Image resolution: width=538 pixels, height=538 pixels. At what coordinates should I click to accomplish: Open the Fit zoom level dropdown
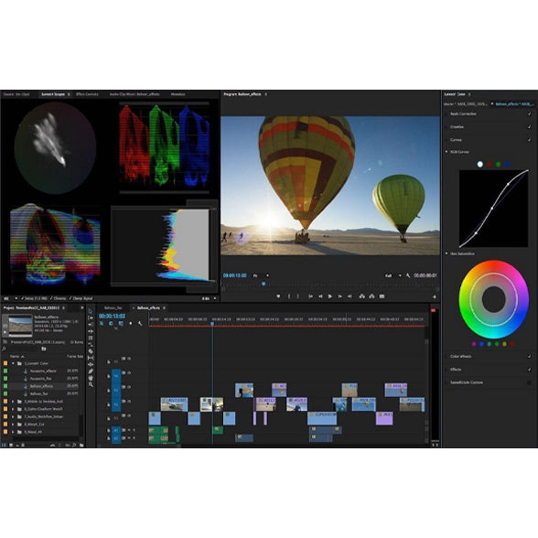click(x=261, y=275)
